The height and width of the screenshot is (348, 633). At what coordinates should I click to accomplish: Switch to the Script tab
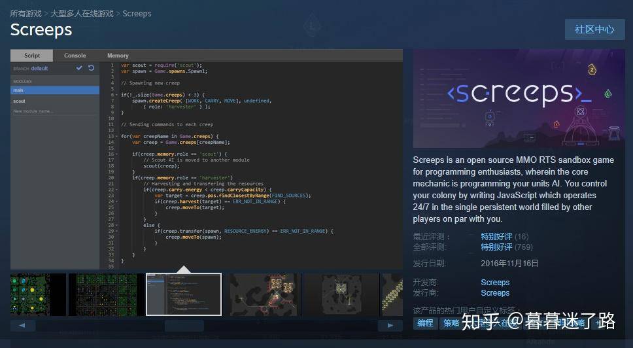coord(32,56)
